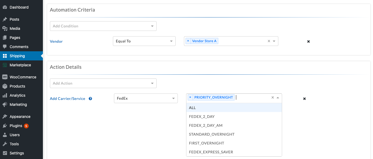Open the Equal To operator dropdown
Screen dimensions: 373x159
(x=144, y=41)
